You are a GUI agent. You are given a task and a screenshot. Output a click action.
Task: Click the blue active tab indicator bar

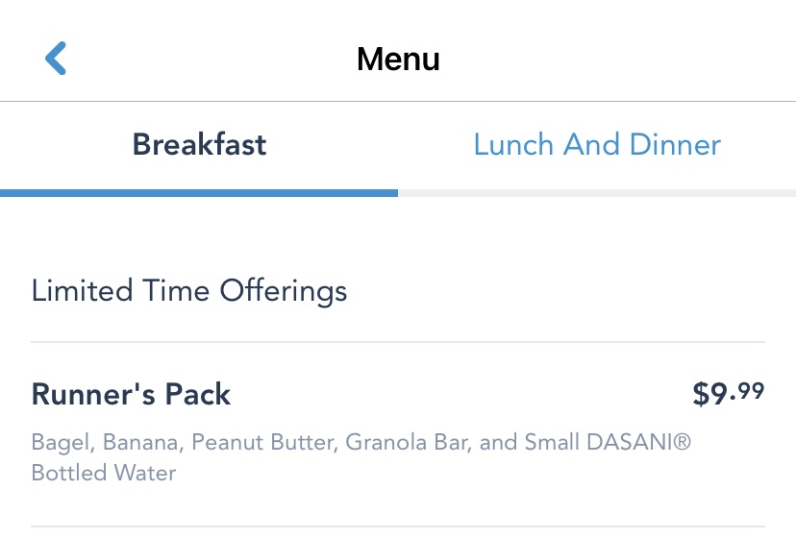pos(199,193)
